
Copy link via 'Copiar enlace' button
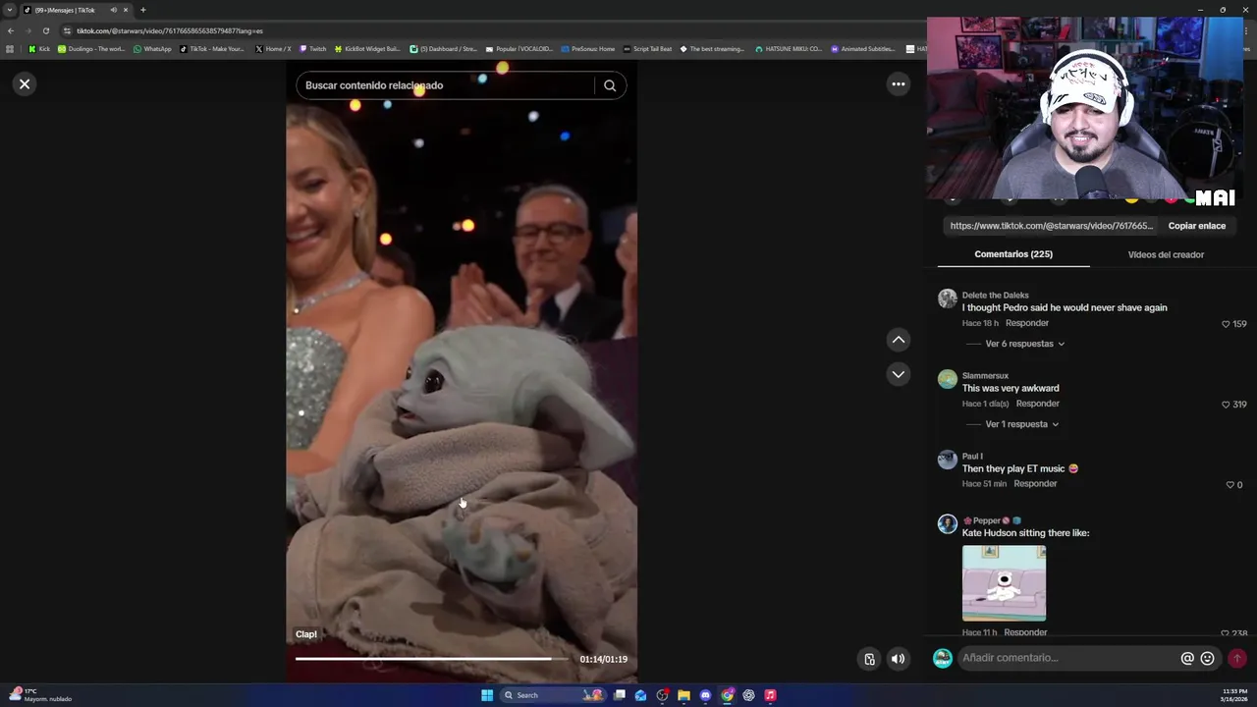pyautogui.click(x=1196, y=226)
